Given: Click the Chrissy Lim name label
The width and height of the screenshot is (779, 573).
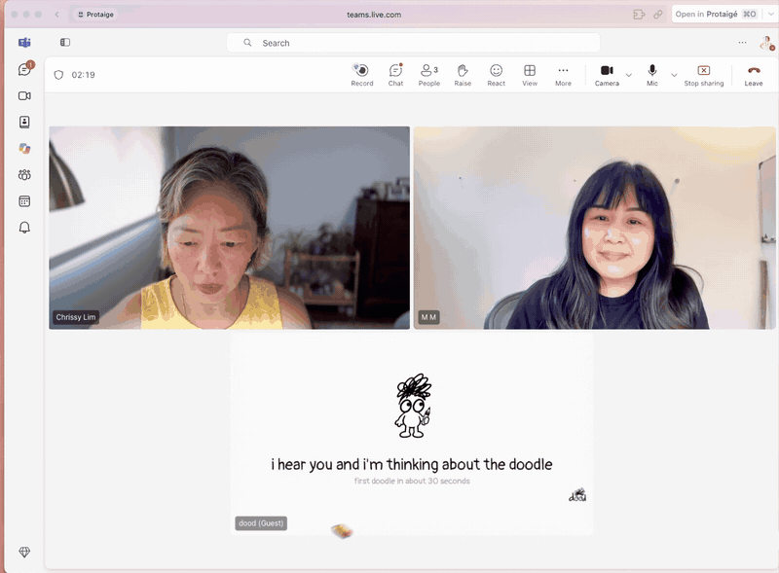Looking at the screenshot, I should coord(76,317).
